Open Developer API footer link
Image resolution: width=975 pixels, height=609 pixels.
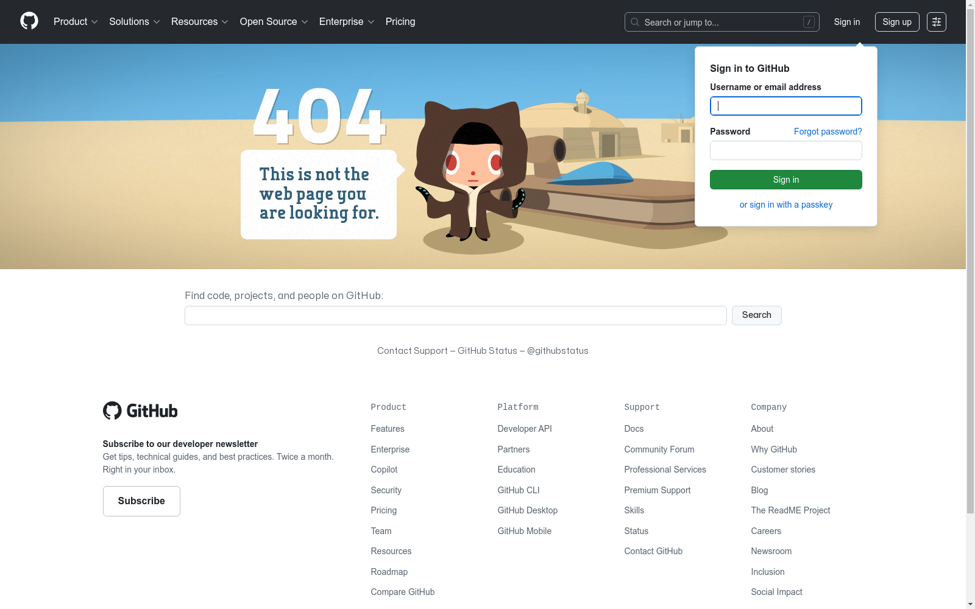[x=525, y=429]
